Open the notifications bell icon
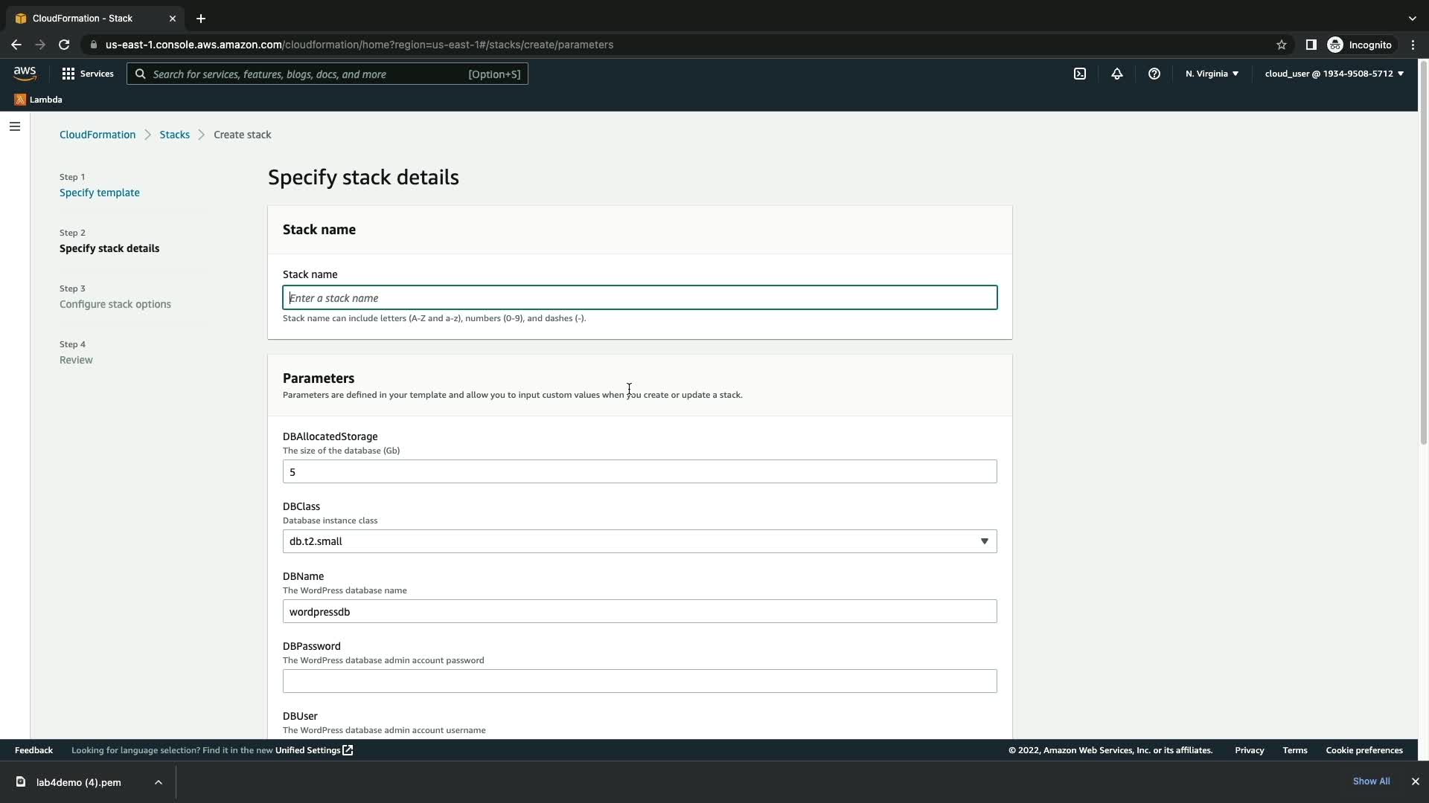The height and width of the screenshot is (803, 1429). (x=1117, y=74)
